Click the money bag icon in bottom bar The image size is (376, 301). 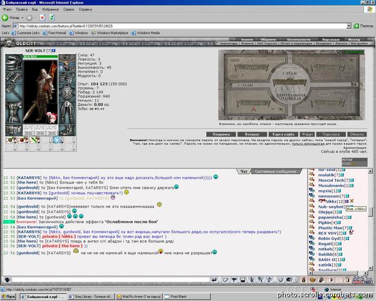303,280
